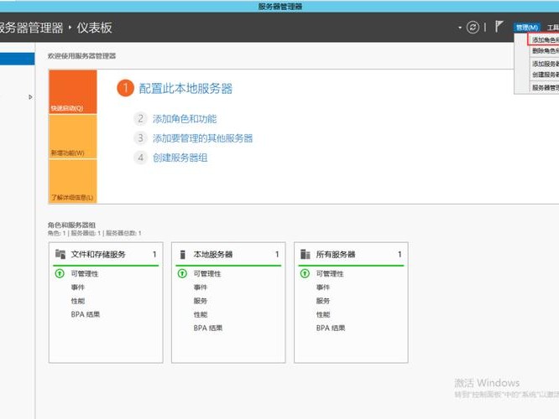Click 所有服务器 servers icon
Image resolution: width=559 pixels, height=419 pixels.
point(306,254)
